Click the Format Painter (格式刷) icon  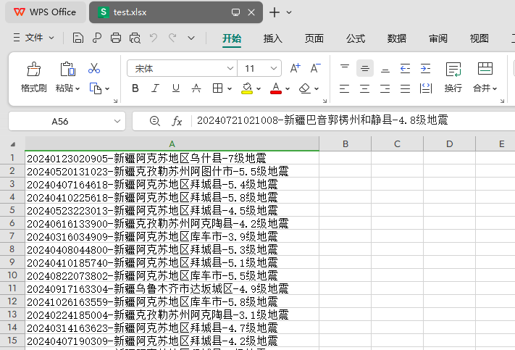point(33,69)
